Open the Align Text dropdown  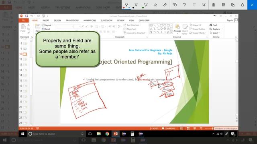point(131,29)
